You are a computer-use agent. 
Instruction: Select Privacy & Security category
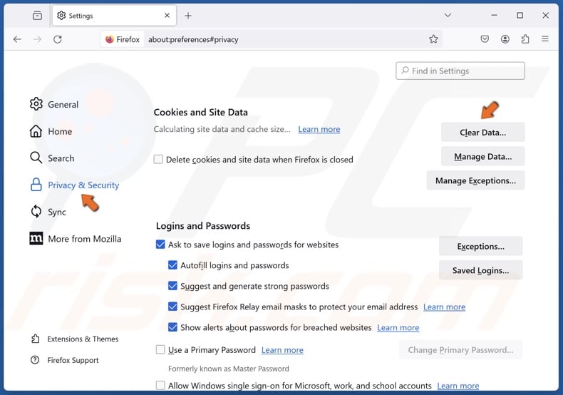click(74, 185)
